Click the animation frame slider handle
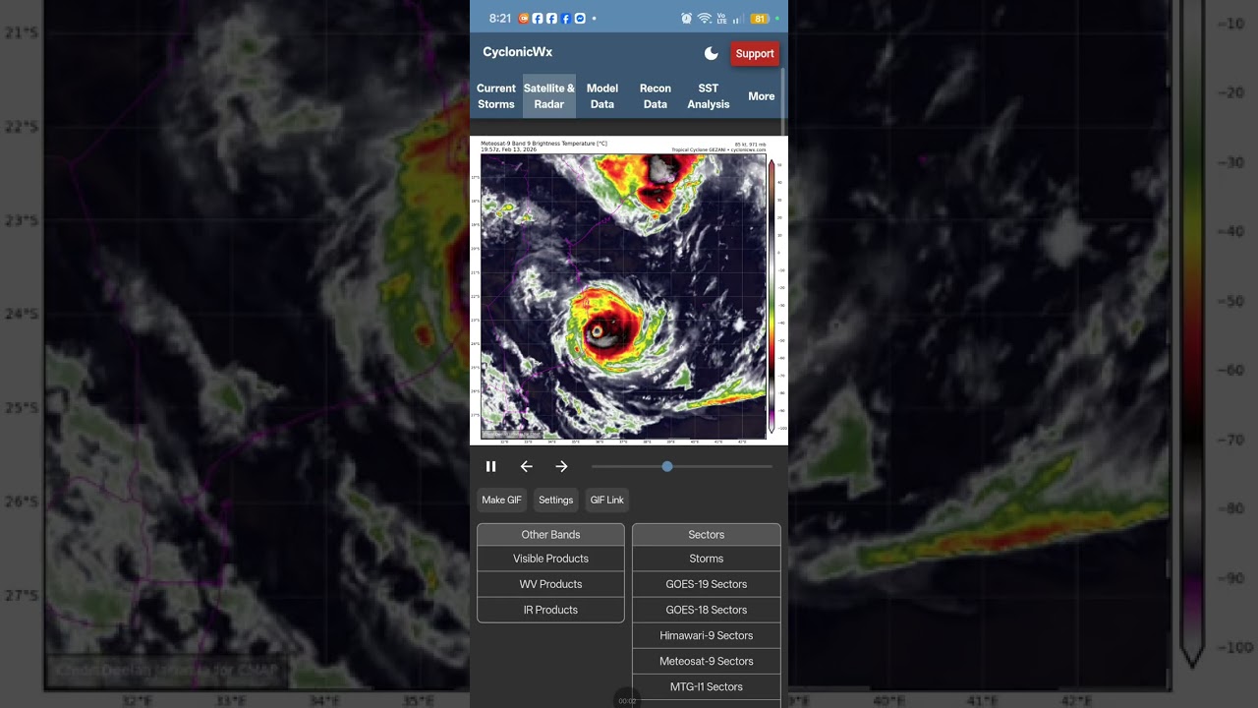 click(x=667, y=466)
